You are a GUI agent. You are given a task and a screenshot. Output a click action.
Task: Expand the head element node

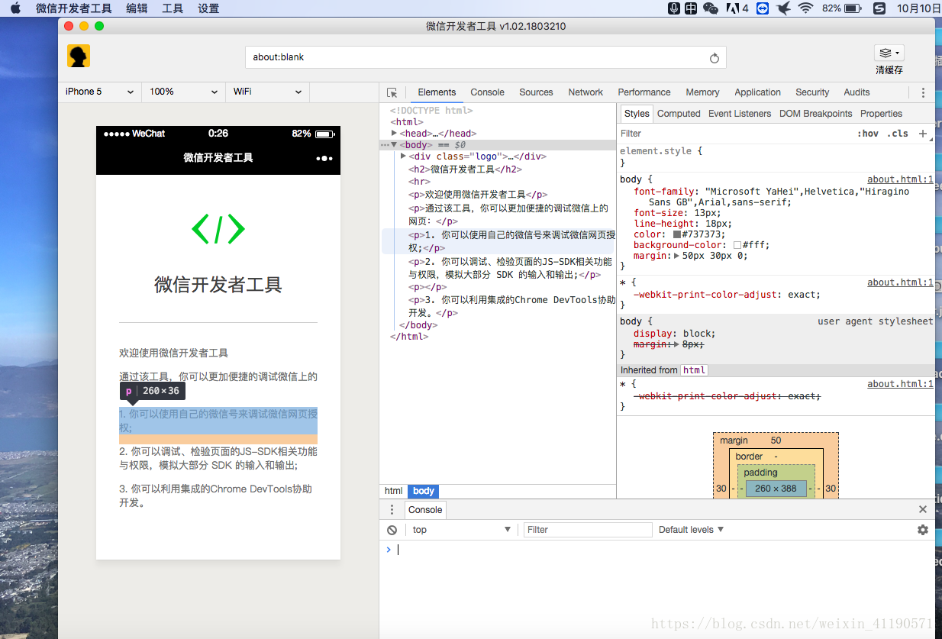(394, 134)
